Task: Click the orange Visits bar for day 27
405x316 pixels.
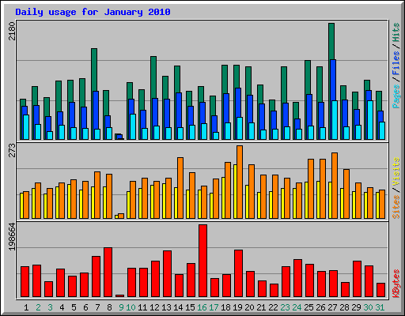Action: pyautogui.click(x=335, y=186)
